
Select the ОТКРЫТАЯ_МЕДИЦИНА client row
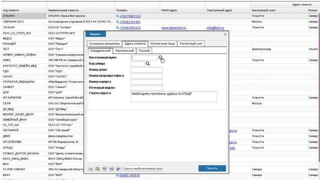[x=19, y=81]
